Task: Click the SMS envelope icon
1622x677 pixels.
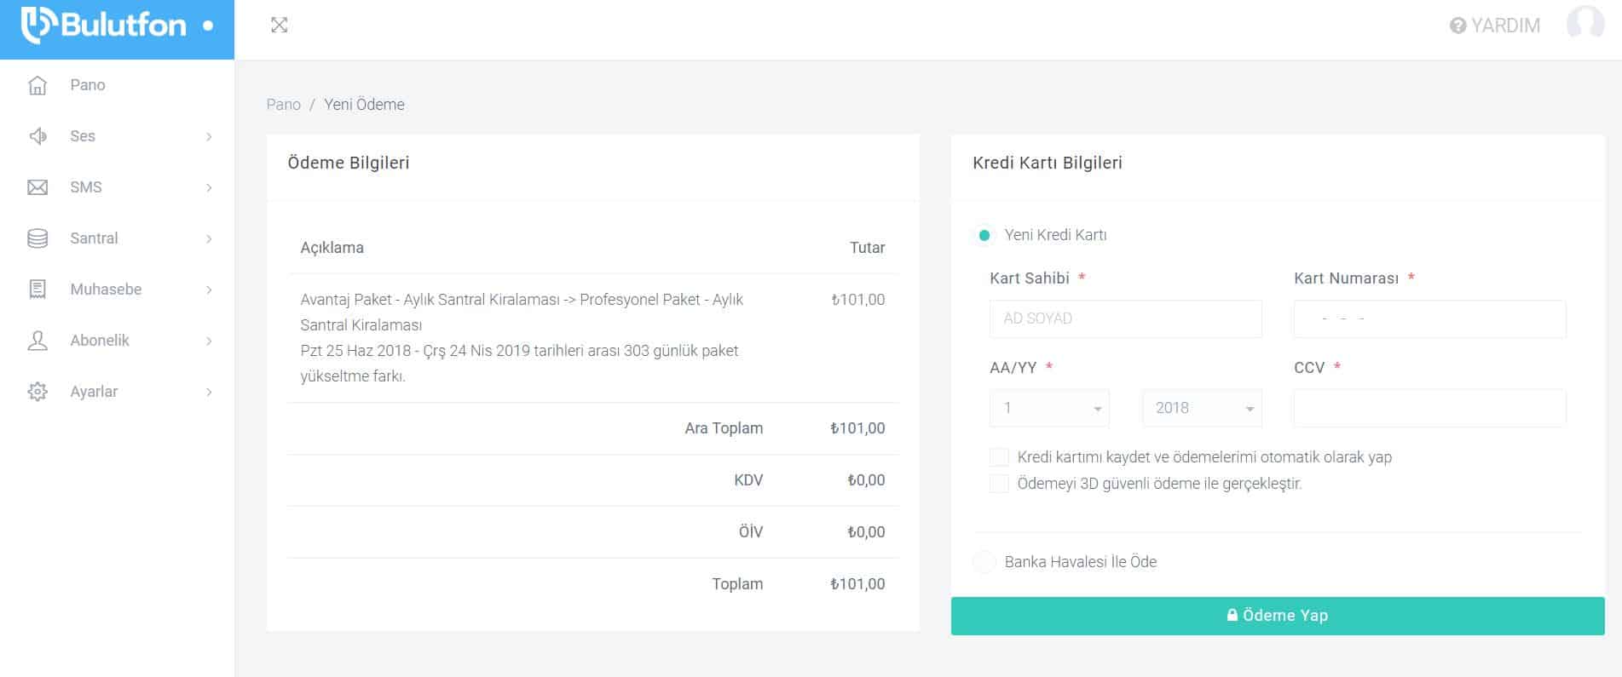Action: [x=38, y=187]
